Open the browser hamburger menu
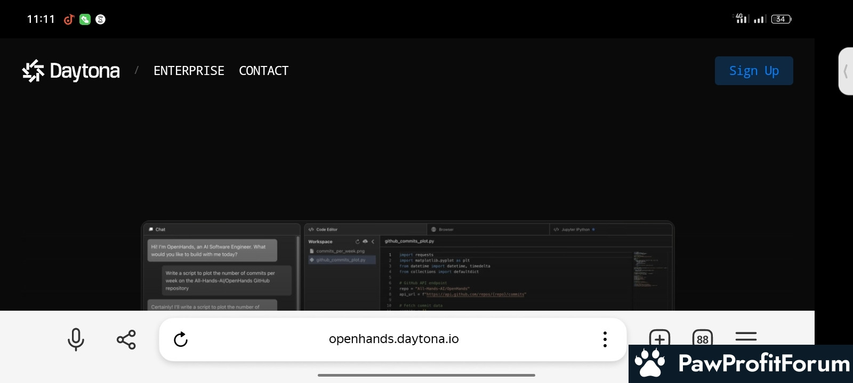 click(x=746, y=337)
